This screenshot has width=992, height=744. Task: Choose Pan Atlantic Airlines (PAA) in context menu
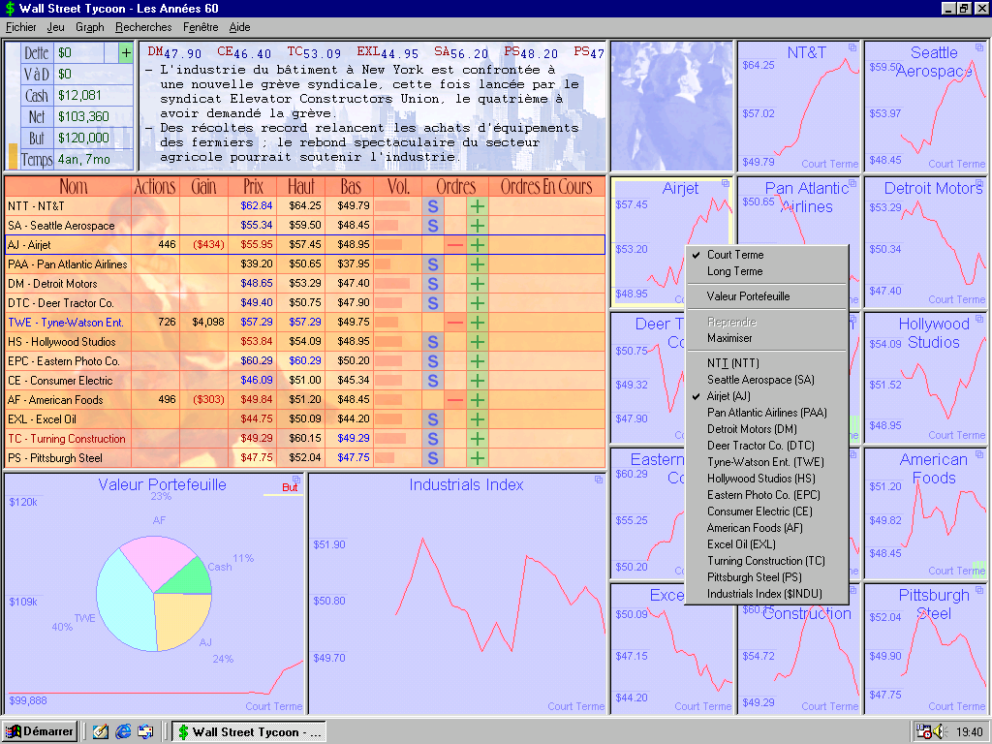click(766, 413)
